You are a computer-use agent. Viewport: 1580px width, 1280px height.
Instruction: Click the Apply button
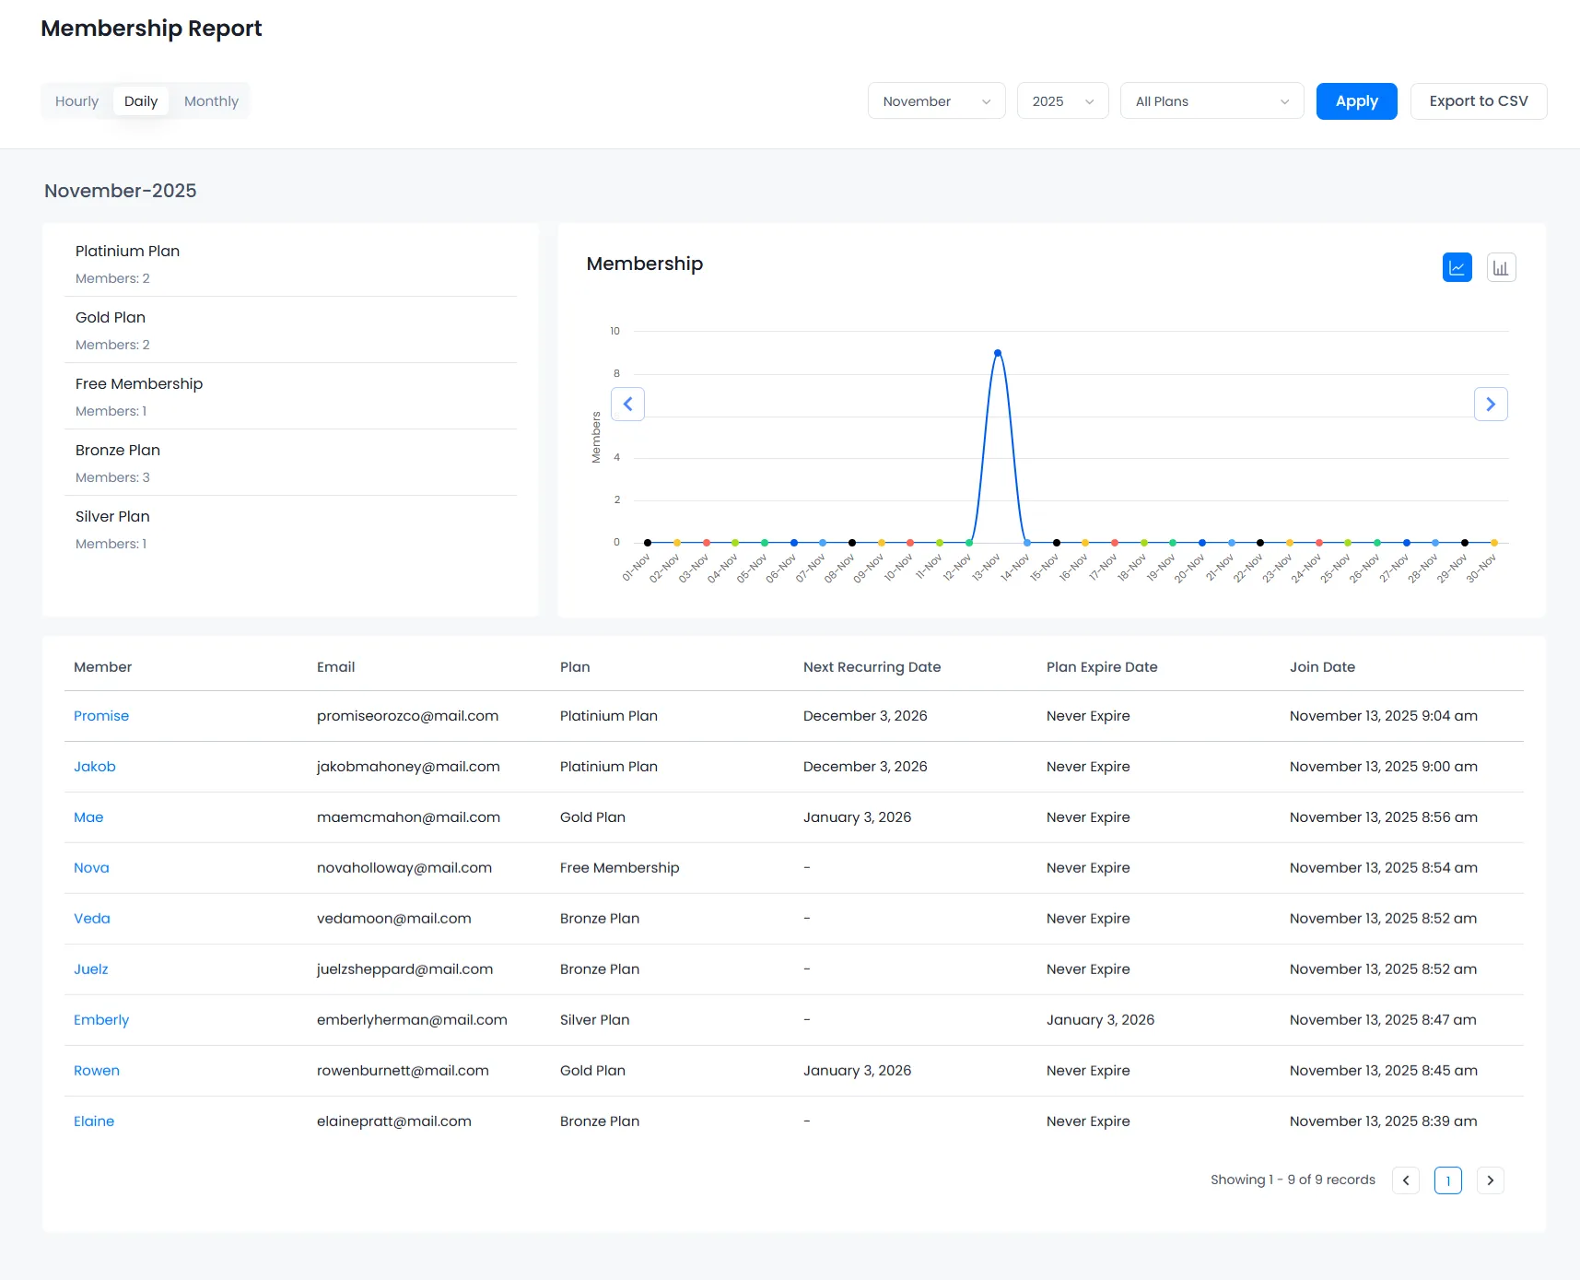[1356, 100]
